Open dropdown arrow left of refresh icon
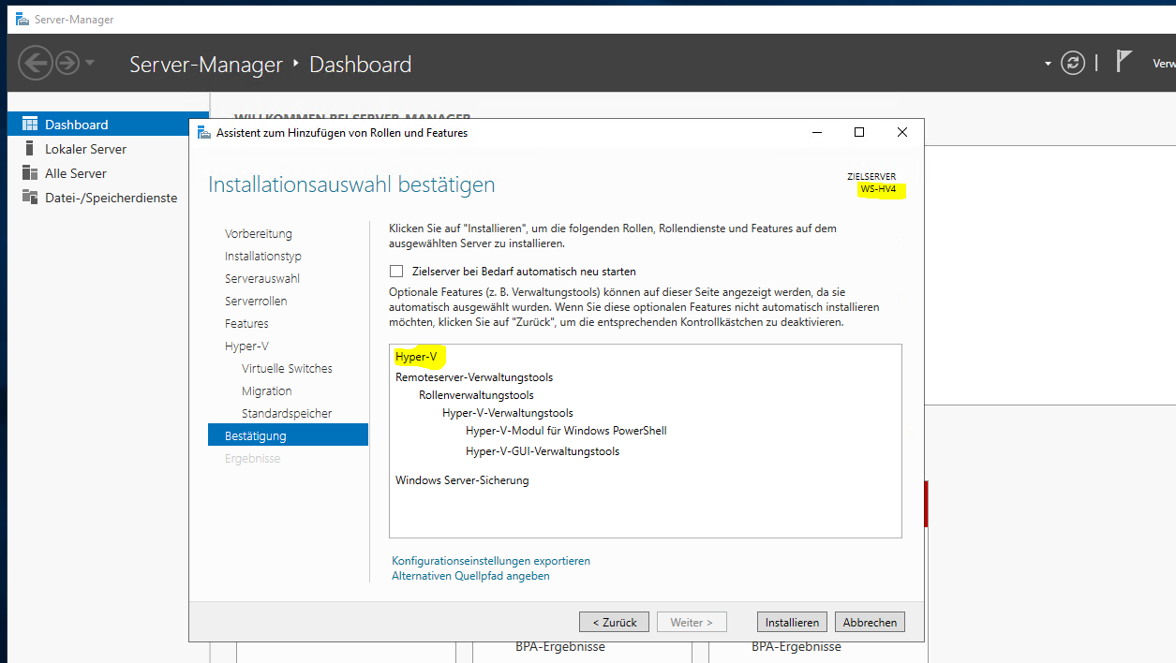1176x663 pixels. click(1048, 64)
